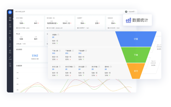
Task: Click the 1562 pending shipment orders number
Action: tap(35, 56)
